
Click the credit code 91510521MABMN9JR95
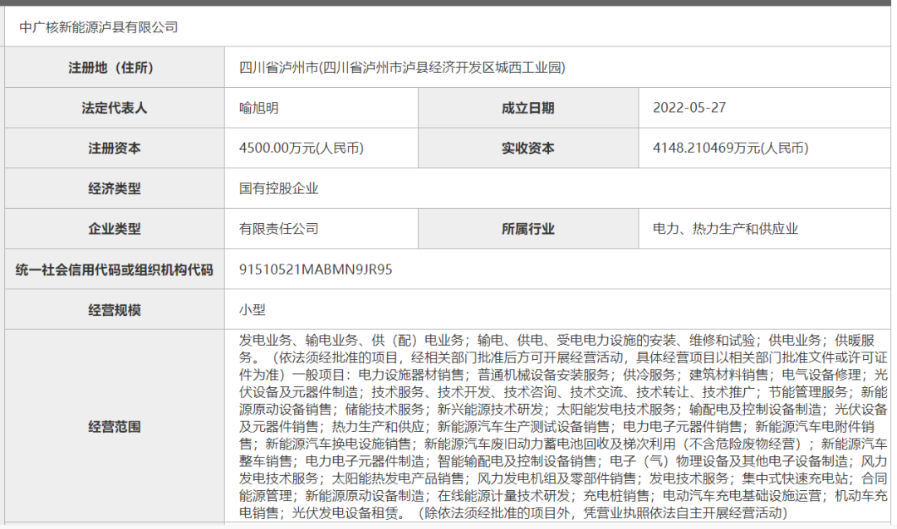tap(315, 269)
